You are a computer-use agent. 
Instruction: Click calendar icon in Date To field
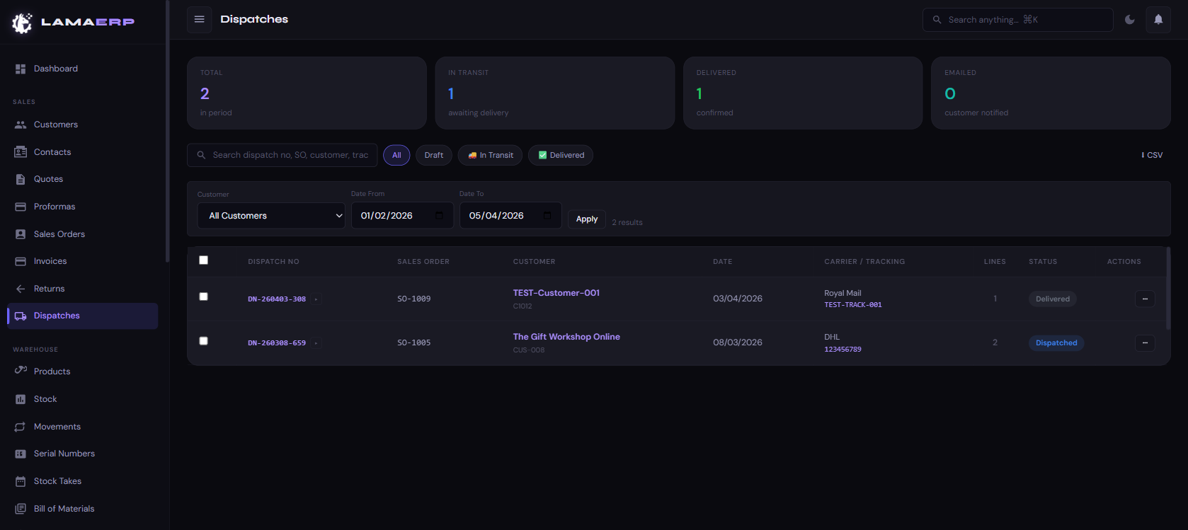[547, 216]
